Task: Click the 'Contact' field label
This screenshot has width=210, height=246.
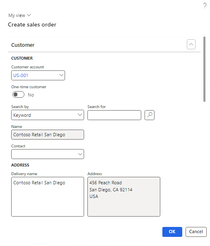Action: 18,146
